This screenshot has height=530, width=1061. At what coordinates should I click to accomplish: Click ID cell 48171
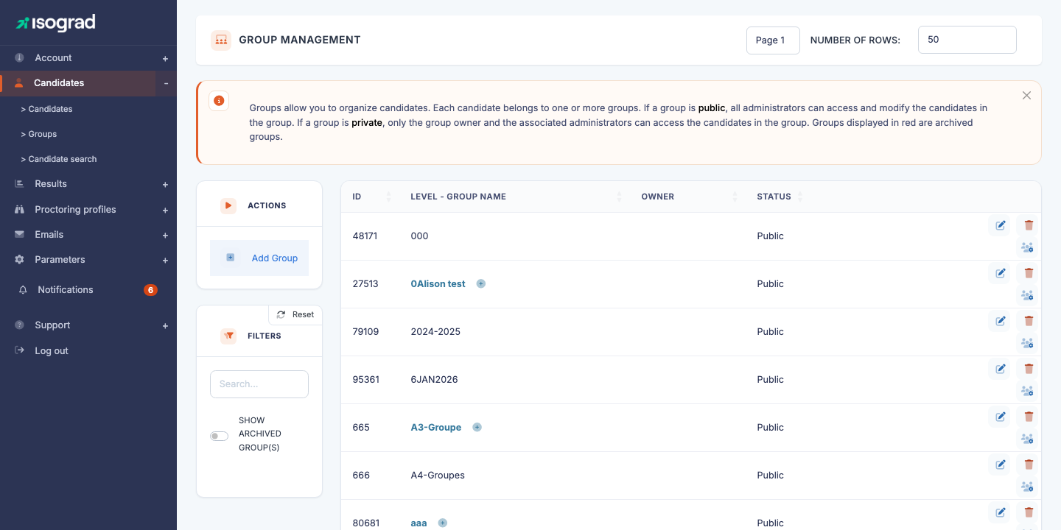(365, 236)
